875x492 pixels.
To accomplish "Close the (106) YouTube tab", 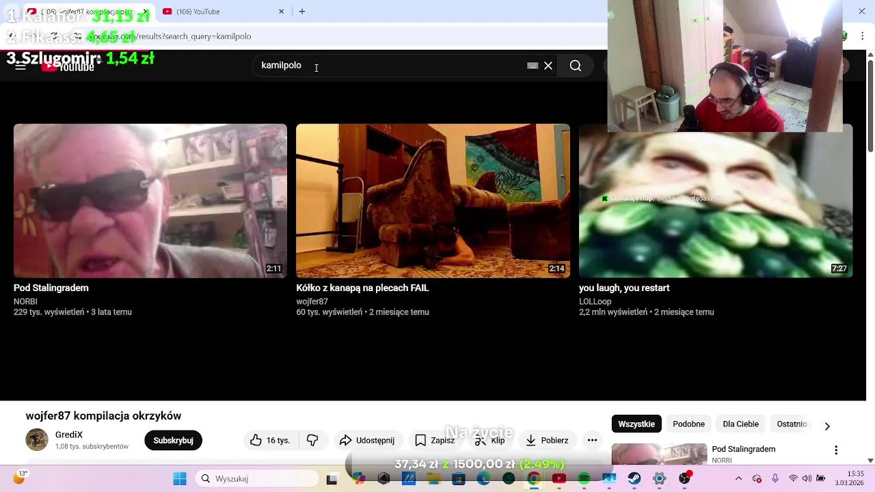I will click(x=281, y=12).
